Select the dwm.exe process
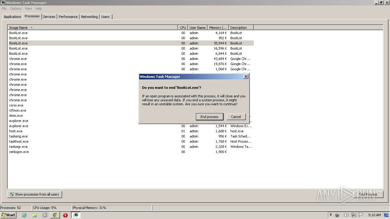Image resolution: width=390 pixels, height=219 pixels. tap(16, 116)
